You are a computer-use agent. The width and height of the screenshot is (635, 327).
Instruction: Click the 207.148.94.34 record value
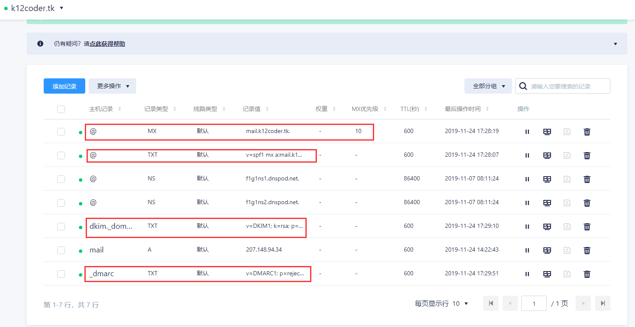pyautogui.click(x=264, y=250)
